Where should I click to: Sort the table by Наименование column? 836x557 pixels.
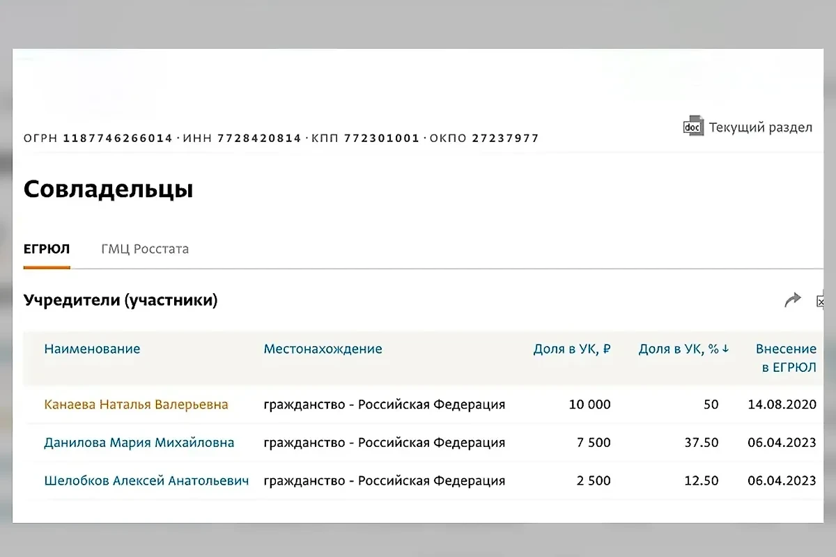[91, 349]
